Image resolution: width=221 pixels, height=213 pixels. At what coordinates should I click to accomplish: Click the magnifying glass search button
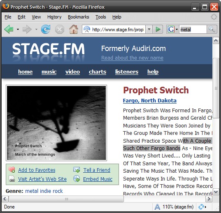pos(212,29)
